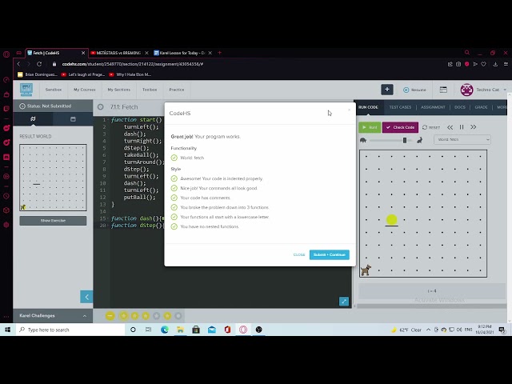Collapse the Karel Challenges panel
The height and width of the screenshot is (384, 512).
coord(85,316)
